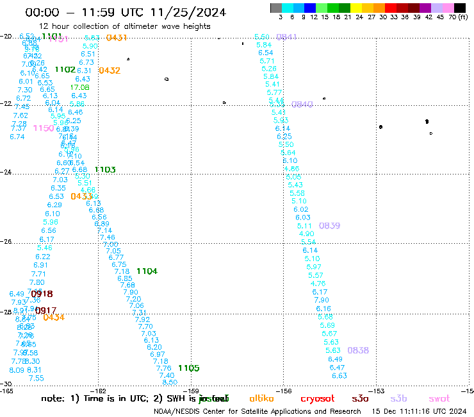
Task: Click the s3a satellite legend label
Action: 360,398
